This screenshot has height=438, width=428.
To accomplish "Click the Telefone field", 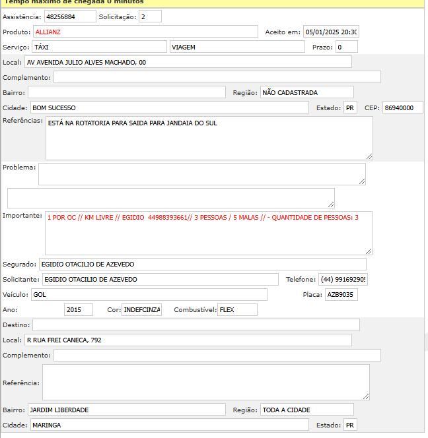I will (343, 280).
